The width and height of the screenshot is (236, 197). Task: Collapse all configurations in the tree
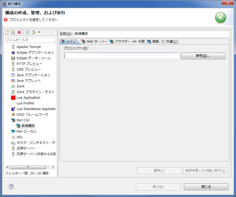click(x=28, y=32)
